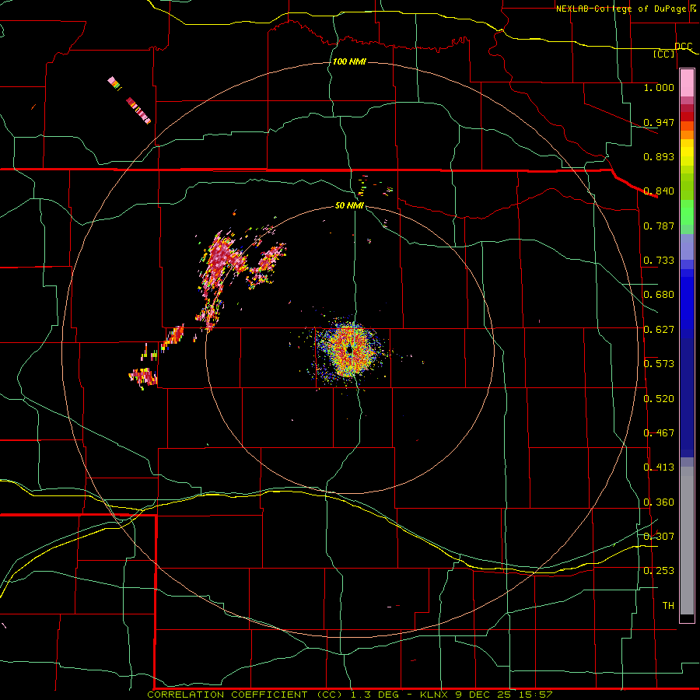
Task: Click the small echo patch west-southwest of radar
Action: coord(143,376)
